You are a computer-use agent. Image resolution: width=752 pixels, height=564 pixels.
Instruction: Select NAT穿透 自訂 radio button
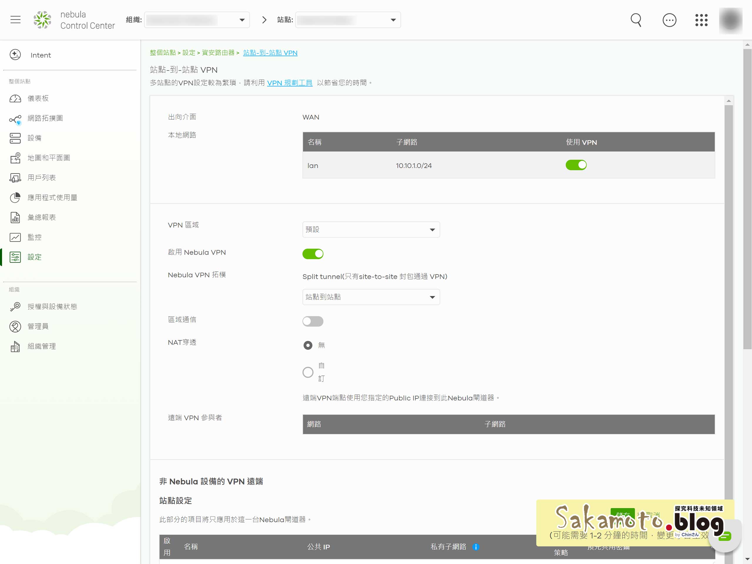pyautogui.click(x=308, y=372)
